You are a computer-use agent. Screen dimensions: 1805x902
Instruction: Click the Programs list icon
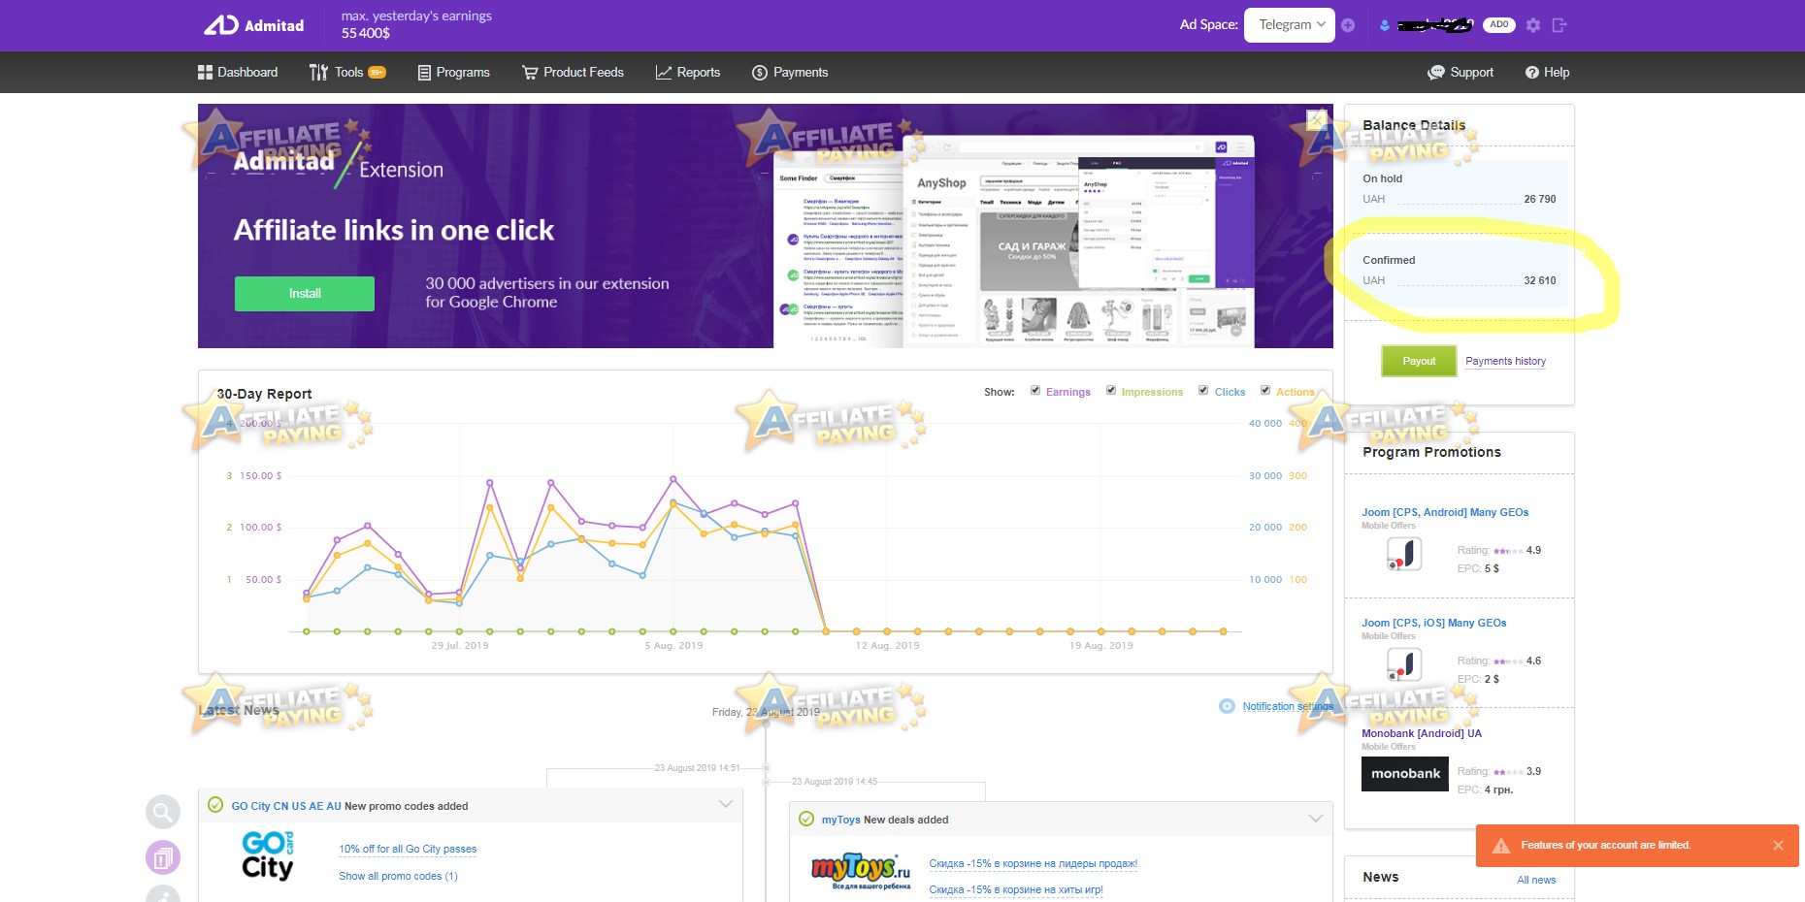[x=424, y=72]
